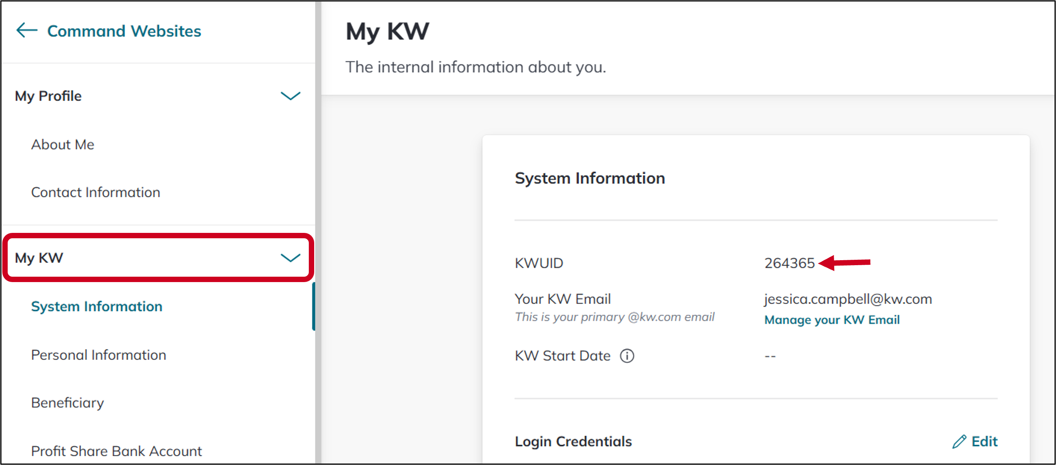Viewport: 1056px width, 465px height.
Task: Click the My KW sidebar section label
Action: [x=39, y=258]
